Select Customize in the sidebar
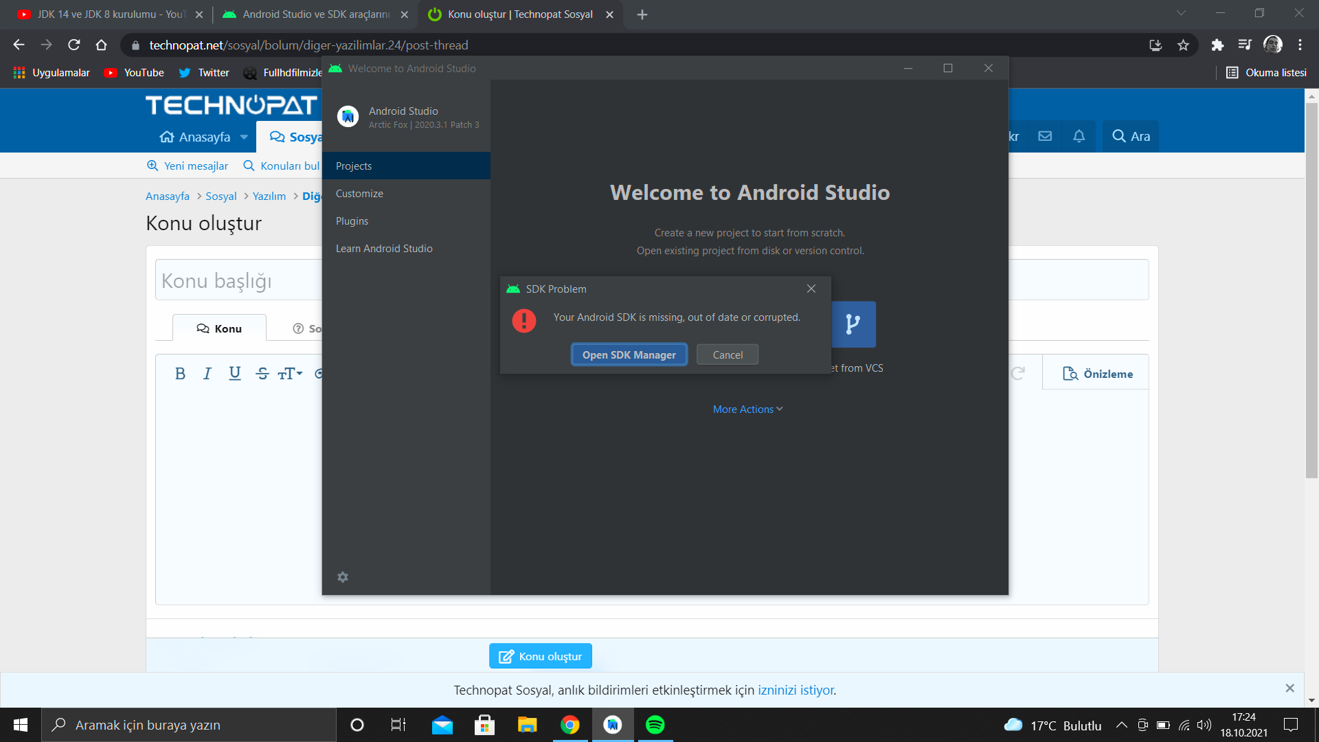Image resolution: width=1319 pixels, height=742 pixels. pyautogui.click(x=359, y=194)
